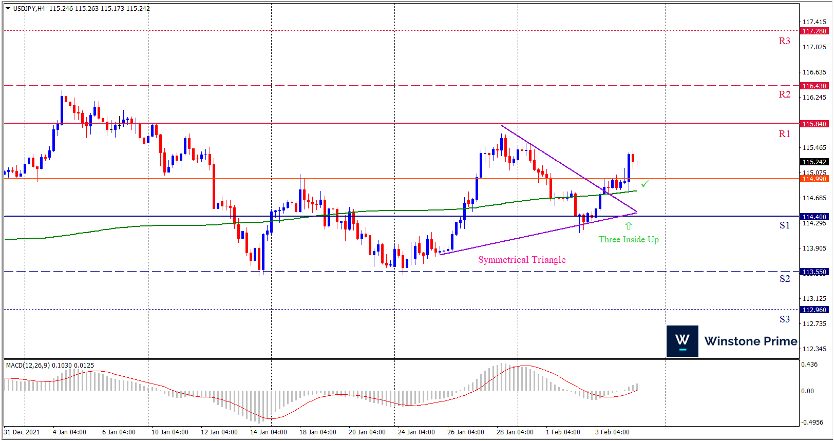Select the red 116.430 price tag
The image size is (834, 441).
pyautogui.click(x=814, y=86)
